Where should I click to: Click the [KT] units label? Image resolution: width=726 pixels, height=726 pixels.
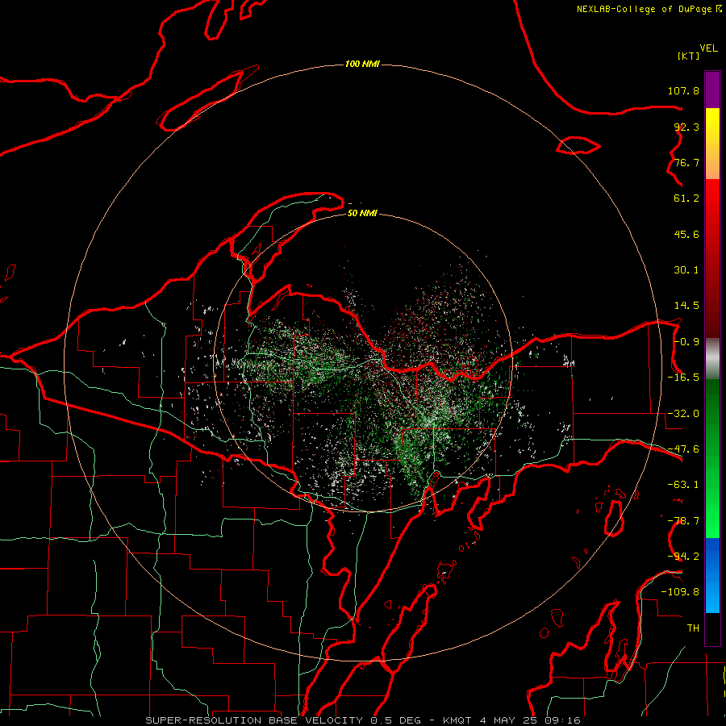(688, 56)
